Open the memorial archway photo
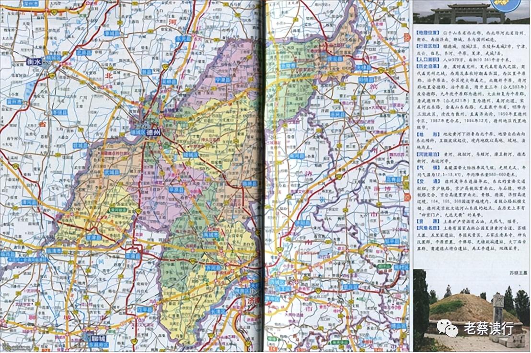 tap(460, 12)
